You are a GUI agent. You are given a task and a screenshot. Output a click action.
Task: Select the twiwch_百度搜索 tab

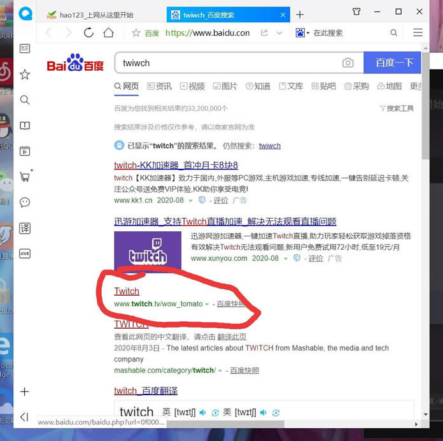coord(229,15)
